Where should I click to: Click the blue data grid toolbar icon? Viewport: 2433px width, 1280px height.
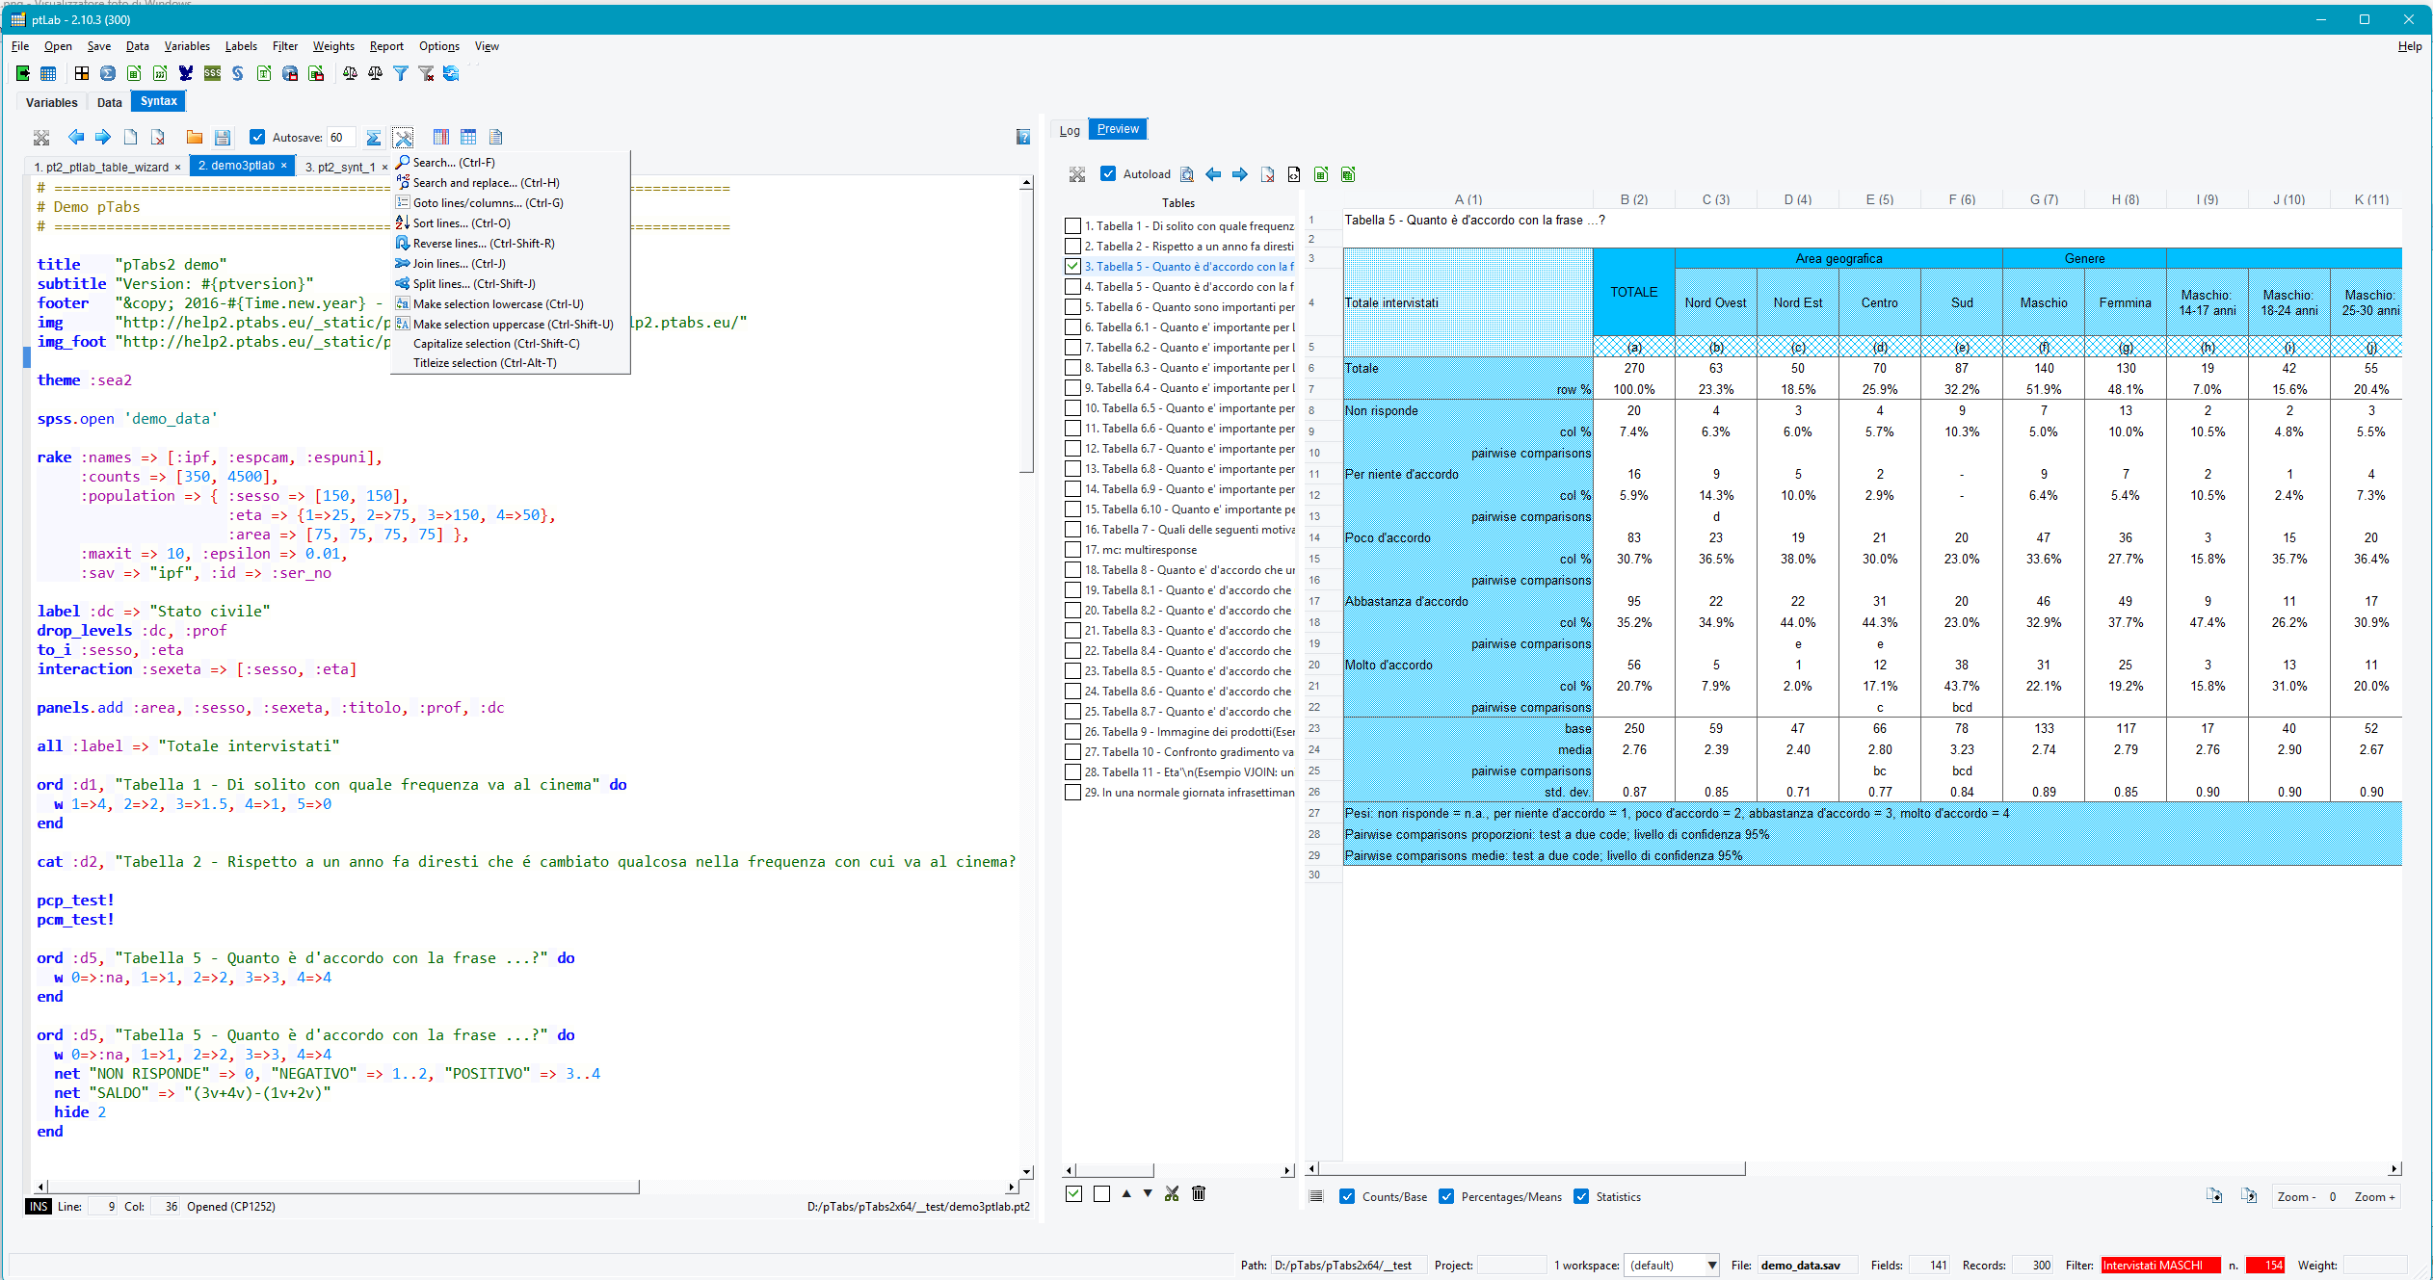click(x=48, y=73)
